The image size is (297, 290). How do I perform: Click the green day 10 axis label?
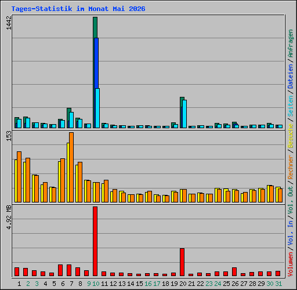click(96, 284)
